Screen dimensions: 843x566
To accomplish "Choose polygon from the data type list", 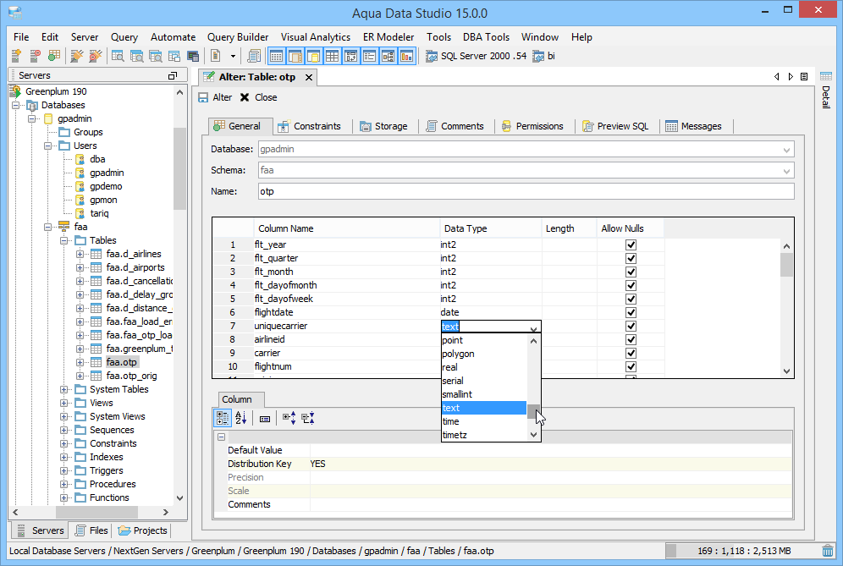I will click(x=484, y=354).
